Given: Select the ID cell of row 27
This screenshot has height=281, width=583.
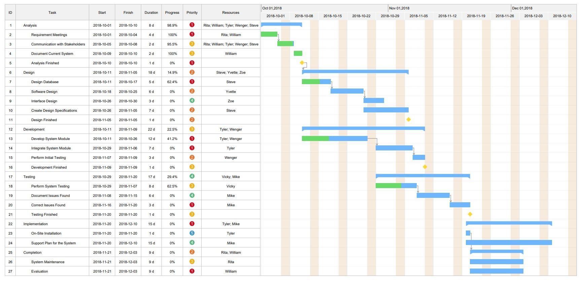Looking at the screenshot, I should (10, 271).
